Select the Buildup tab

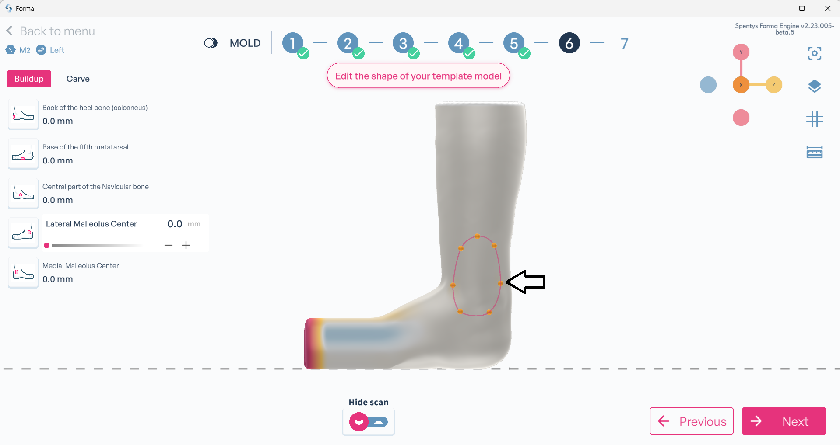29,79
